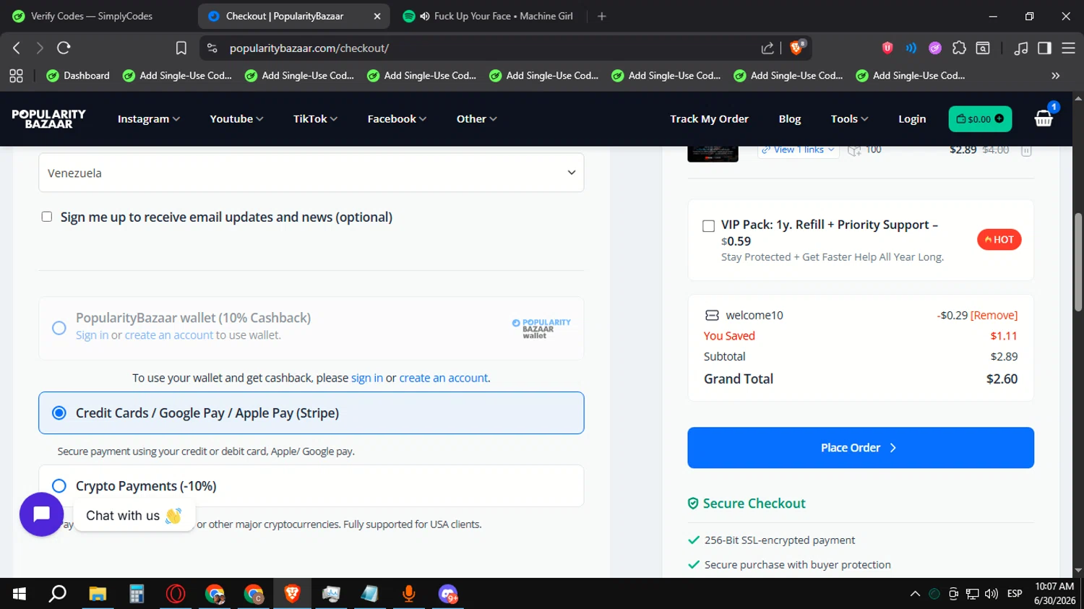The width and height of the screenshot is (1084, 609).
Task: Check the email updates and news checkbox
Action: point(47,217)
